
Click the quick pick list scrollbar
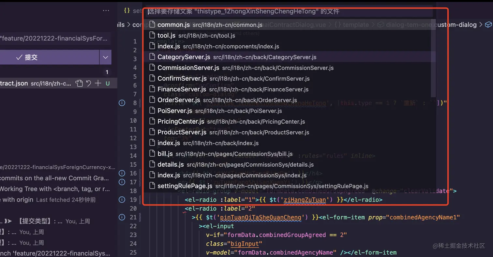click(x=434, y=59)
